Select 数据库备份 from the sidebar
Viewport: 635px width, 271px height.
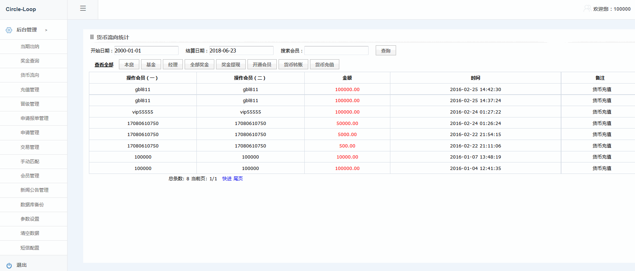pyautogui.click(x=32, y=205)
